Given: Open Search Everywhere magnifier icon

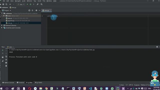Looking at the screenshot, I should click(x=41, y=4).
